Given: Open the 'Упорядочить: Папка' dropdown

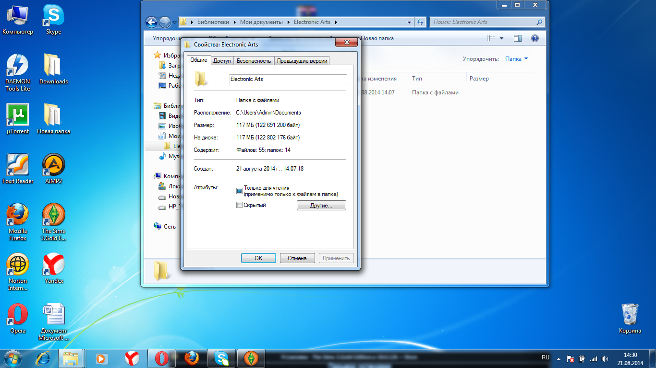Looking at the screenshot, I should 516,59.
